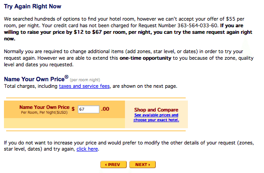This screenshot has height=173, width=264.
Task: Click the .00 cents label after price box
Action: [x=105, y=109]
